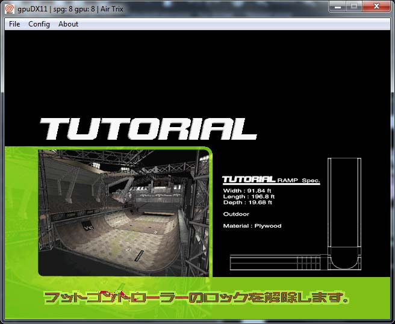Close the gpuDX11 window
Screen dimensions: 395x324
(x=378, y=6)
